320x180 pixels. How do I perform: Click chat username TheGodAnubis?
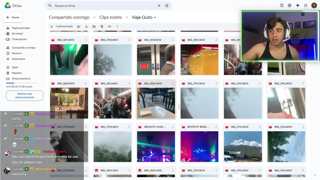coord(54,151)
